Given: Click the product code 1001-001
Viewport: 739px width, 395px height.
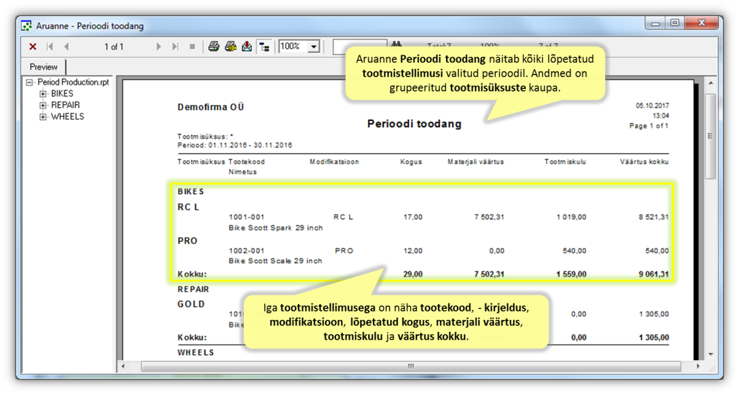Looking at the screenshot, I should (x=247, y=217).
